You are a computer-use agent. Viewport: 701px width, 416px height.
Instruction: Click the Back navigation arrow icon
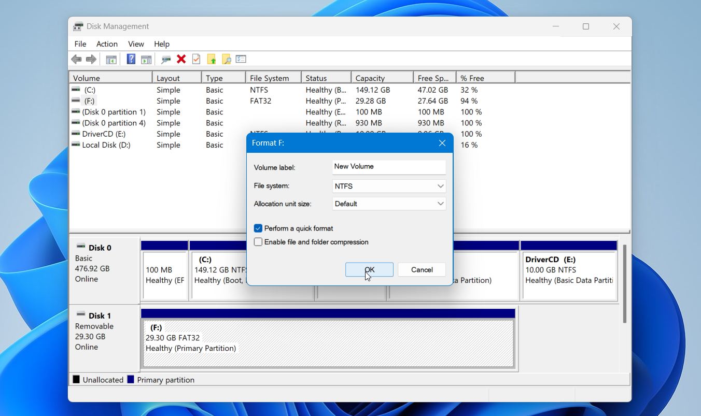76,59
